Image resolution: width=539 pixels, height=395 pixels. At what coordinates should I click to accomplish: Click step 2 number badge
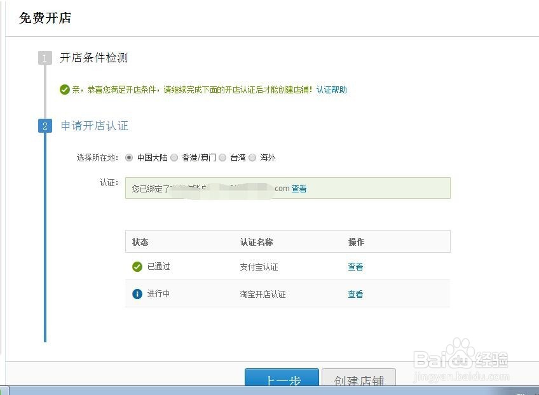45,126
